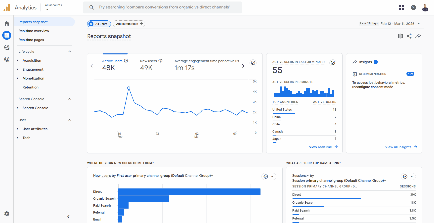The height and width of the screenshot is (223, 434).
Task: Click the Reports snapshot page title
Action: (x=109, y=36)
